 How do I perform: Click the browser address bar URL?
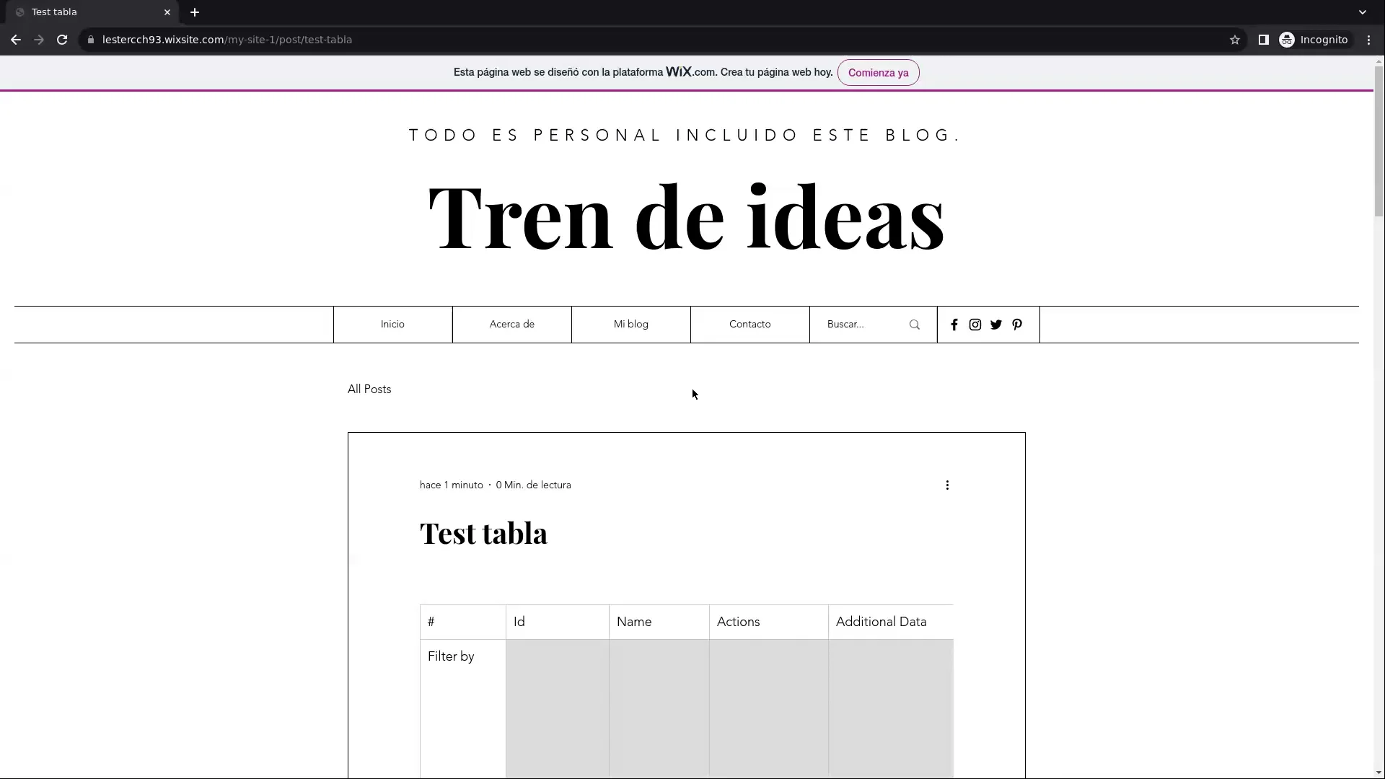pos(227,40)
